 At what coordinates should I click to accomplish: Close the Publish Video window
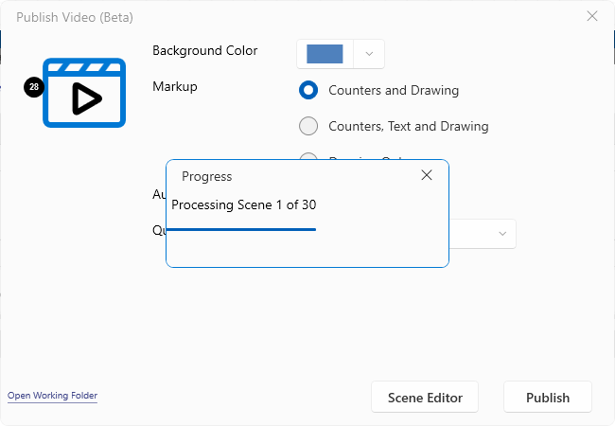tap(592, 16)
